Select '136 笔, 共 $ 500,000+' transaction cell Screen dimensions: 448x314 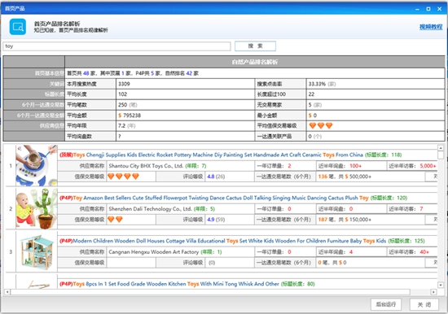tap(345, 177)
